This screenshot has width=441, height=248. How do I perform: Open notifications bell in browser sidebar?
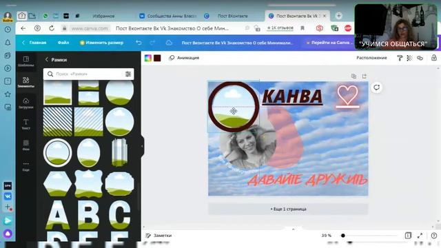(8, 43)
